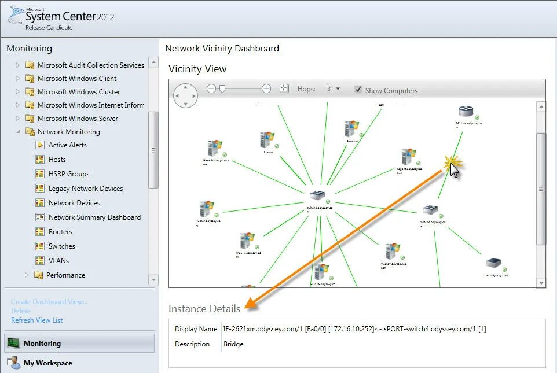The image size is (557, 373).
Task: Click health status check beside dmz device
Action: pyautogui.click(x=504, y=269)
